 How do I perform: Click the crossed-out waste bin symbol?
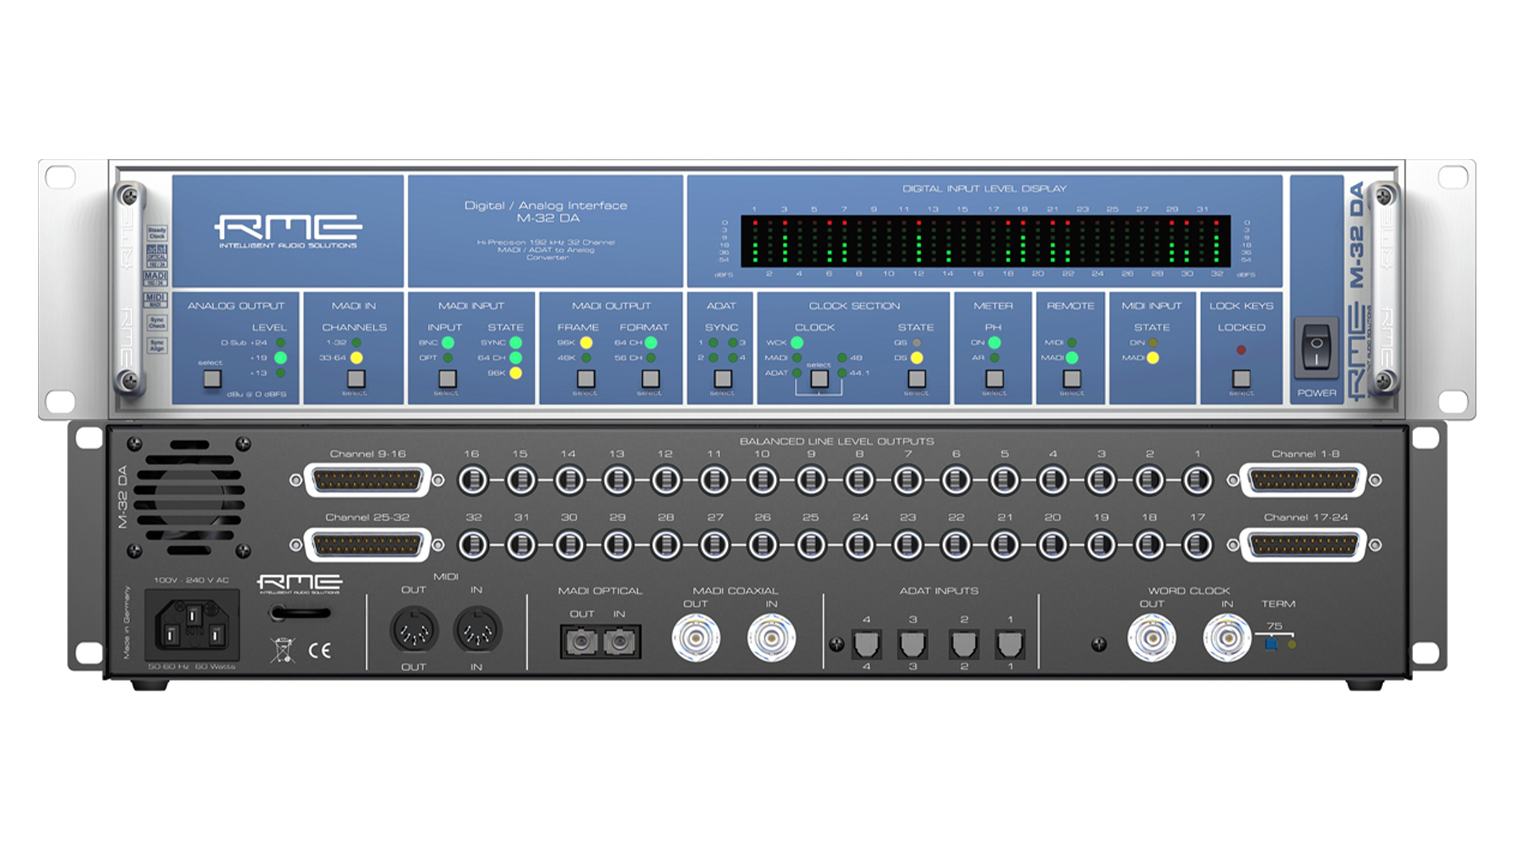282,650
